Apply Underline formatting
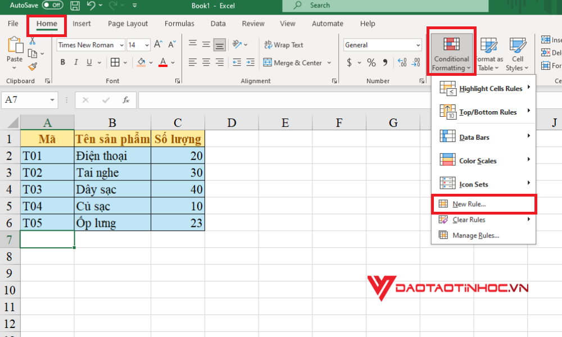562x337 pixels. (89, 62)
